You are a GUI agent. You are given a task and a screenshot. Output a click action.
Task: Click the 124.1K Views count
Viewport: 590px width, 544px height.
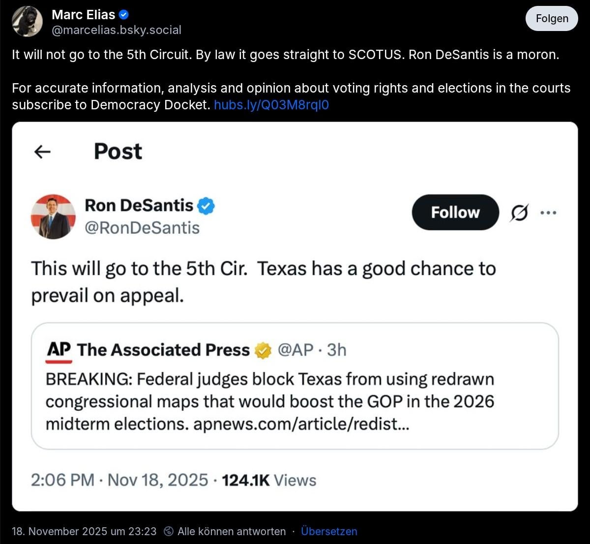(269, 480)
